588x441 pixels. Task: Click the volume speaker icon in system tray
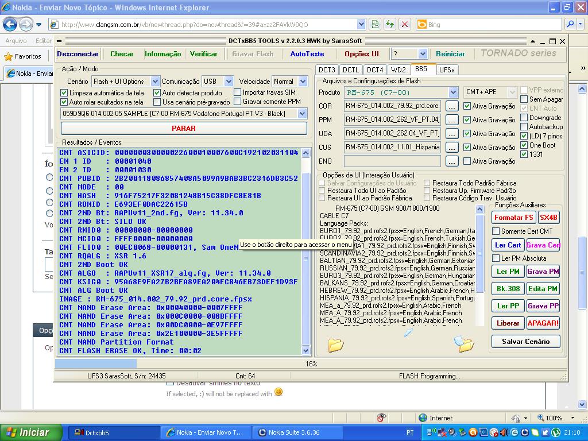pyautogui.click(x=504, y=432)
